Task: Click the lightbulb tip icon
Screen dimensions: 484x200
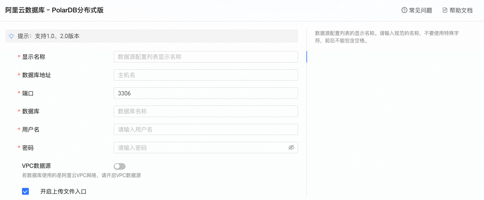Action: (x=11, y=36)
